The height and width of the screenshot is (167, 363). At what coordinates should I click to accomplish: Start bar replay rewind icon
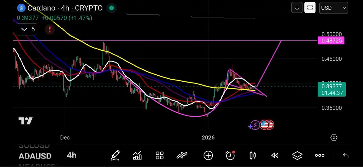[x=275, y=156]
